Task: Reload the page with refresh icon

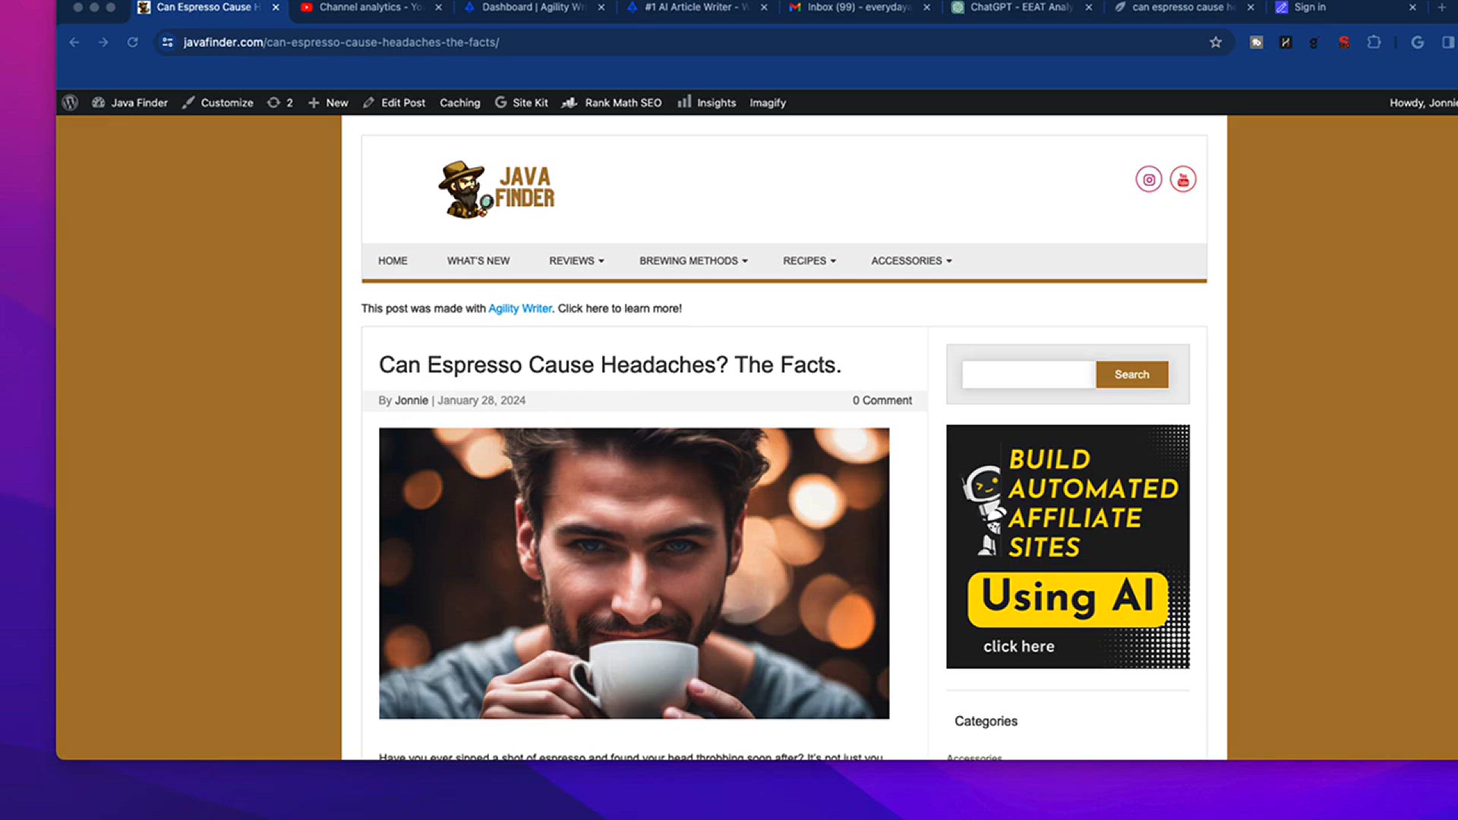Action: (132, 43)
